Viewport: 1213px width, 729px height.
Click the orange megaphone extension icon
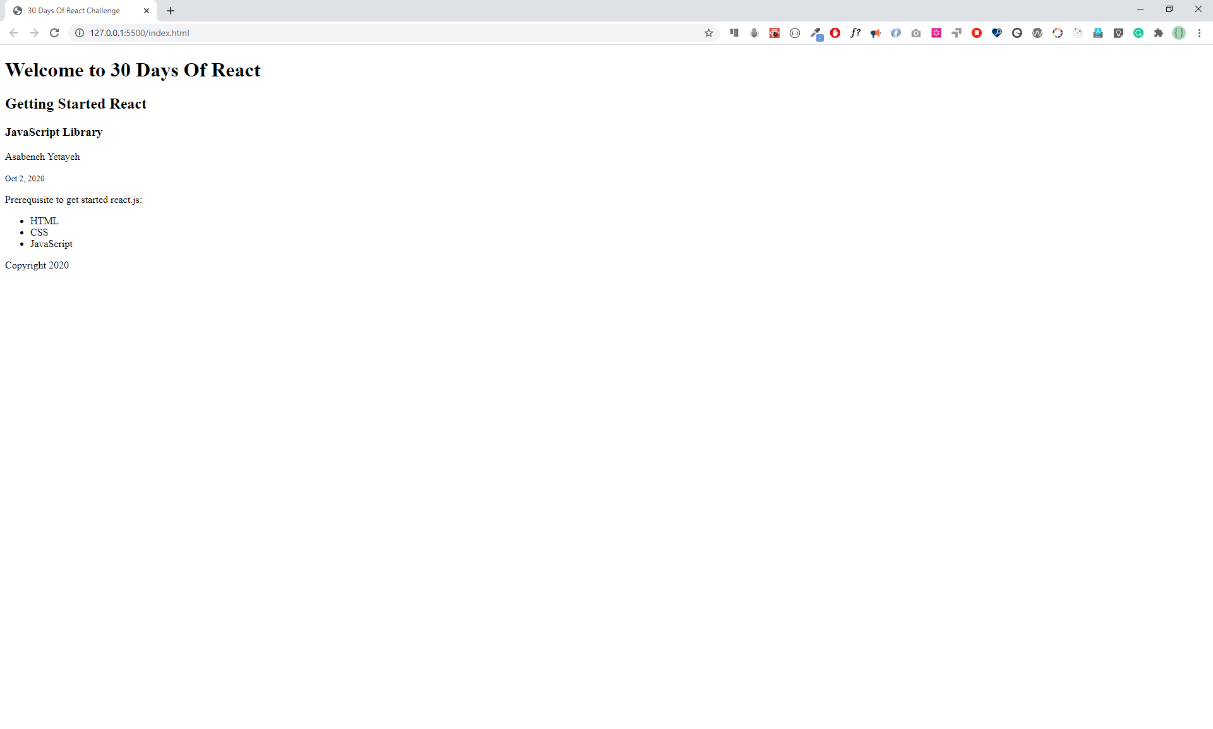point(876,33)
